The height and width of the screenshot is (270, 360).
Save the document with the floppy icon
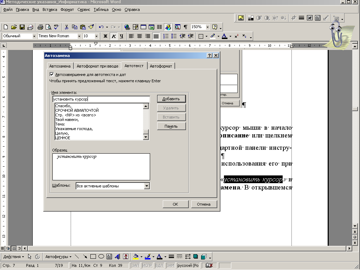[x=22, y=27]
